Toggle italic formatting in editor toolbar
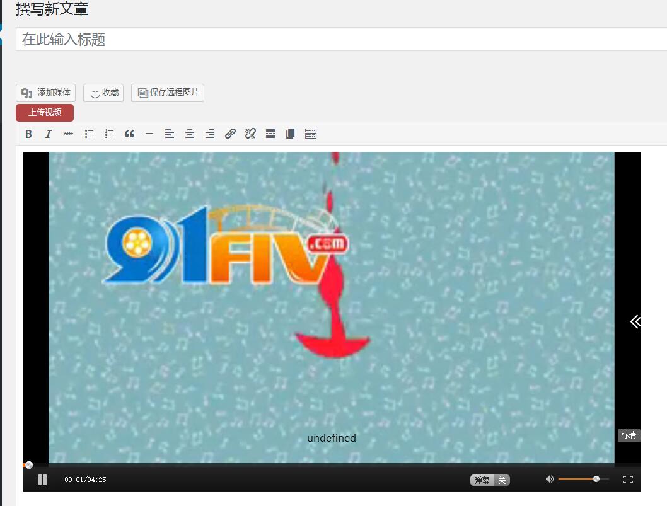This screenshot has width=667, height=506. click(x=49, y=134)
